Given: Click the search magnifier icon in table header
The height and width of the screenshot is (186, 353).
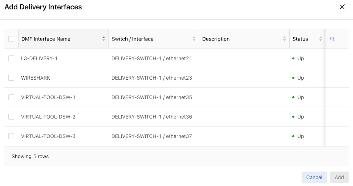Looking at the screenshot, I should click(x=332, y=39).
